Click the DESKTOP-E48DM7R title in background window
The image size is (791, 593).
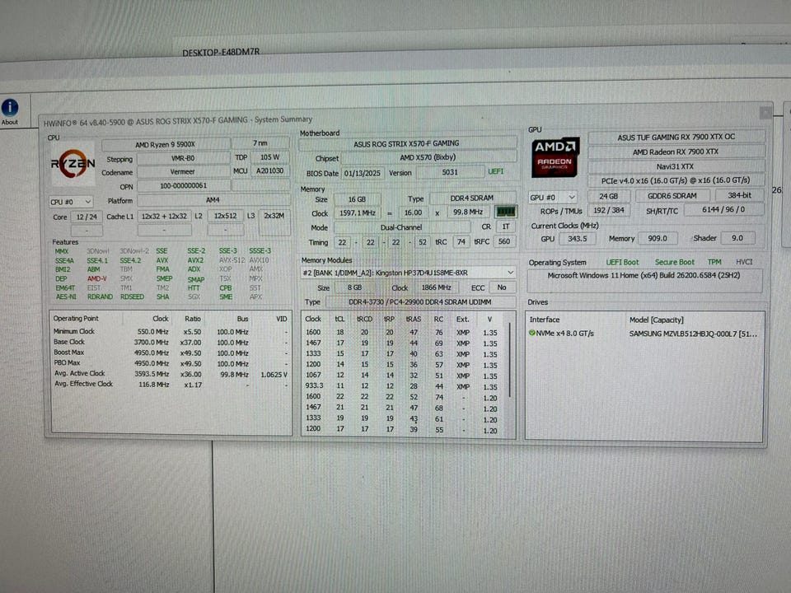tap(221, 52)
